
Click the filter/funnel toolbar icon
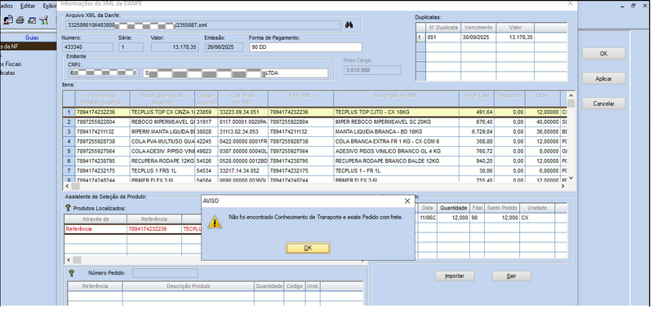point(43,20)
